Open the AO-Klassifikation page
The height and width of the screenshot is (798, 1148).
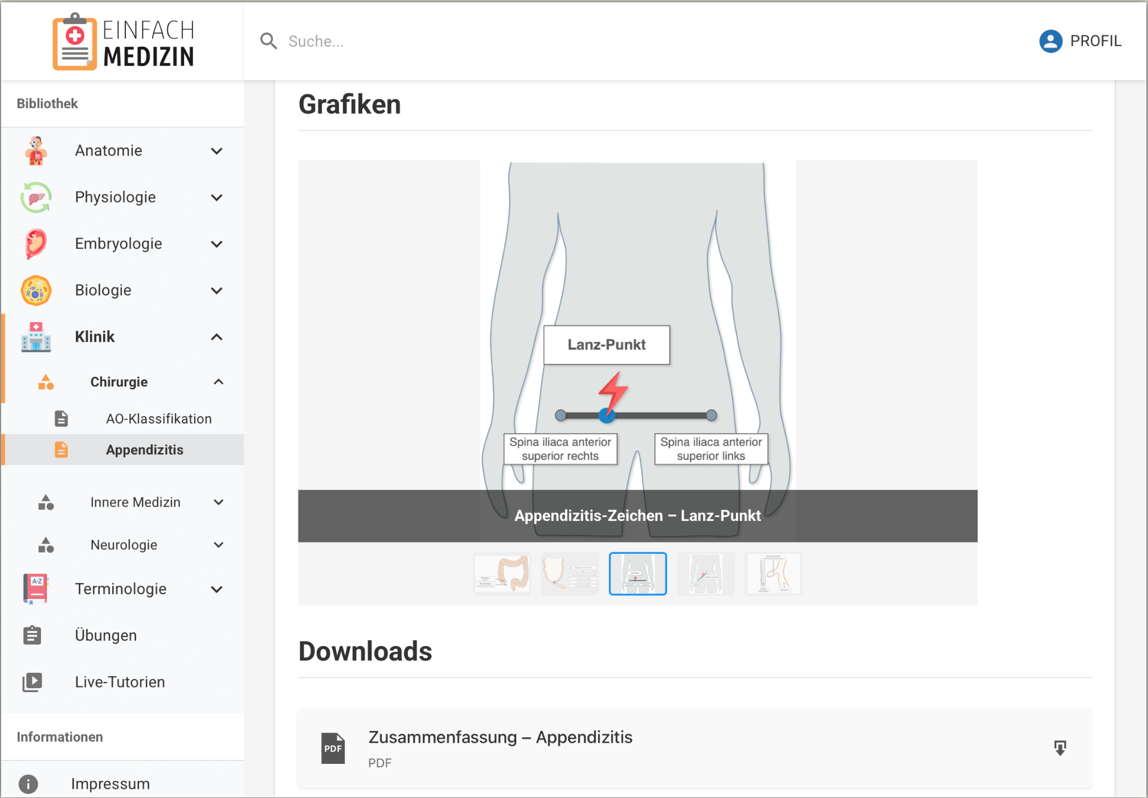point(158,419)
